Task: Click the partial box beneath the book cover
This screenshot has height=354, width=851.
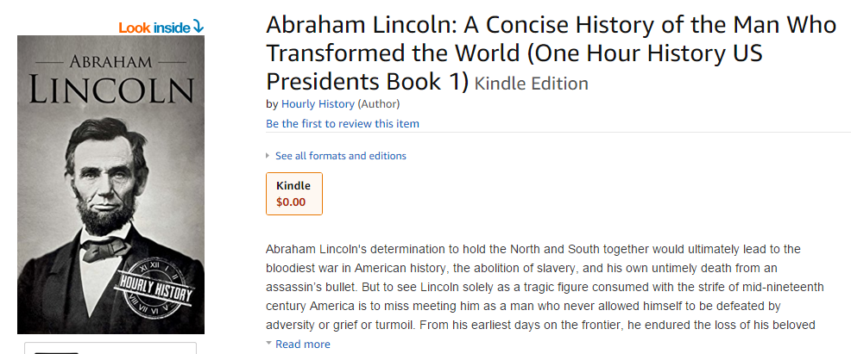Action: [110, 348]
